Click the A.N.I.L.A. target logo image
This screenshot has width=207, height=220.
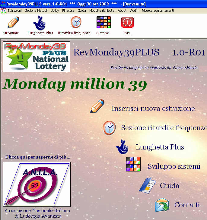(x=37, y=184)
